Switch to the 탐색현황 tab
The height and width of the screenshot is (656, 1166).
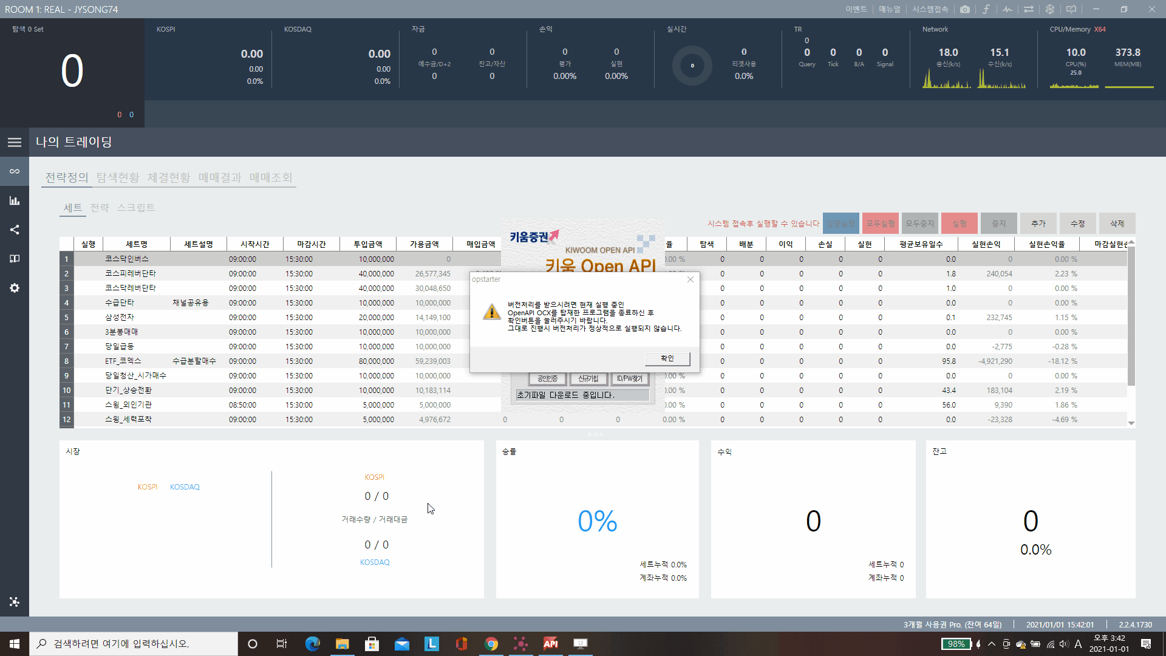point(118,177)
